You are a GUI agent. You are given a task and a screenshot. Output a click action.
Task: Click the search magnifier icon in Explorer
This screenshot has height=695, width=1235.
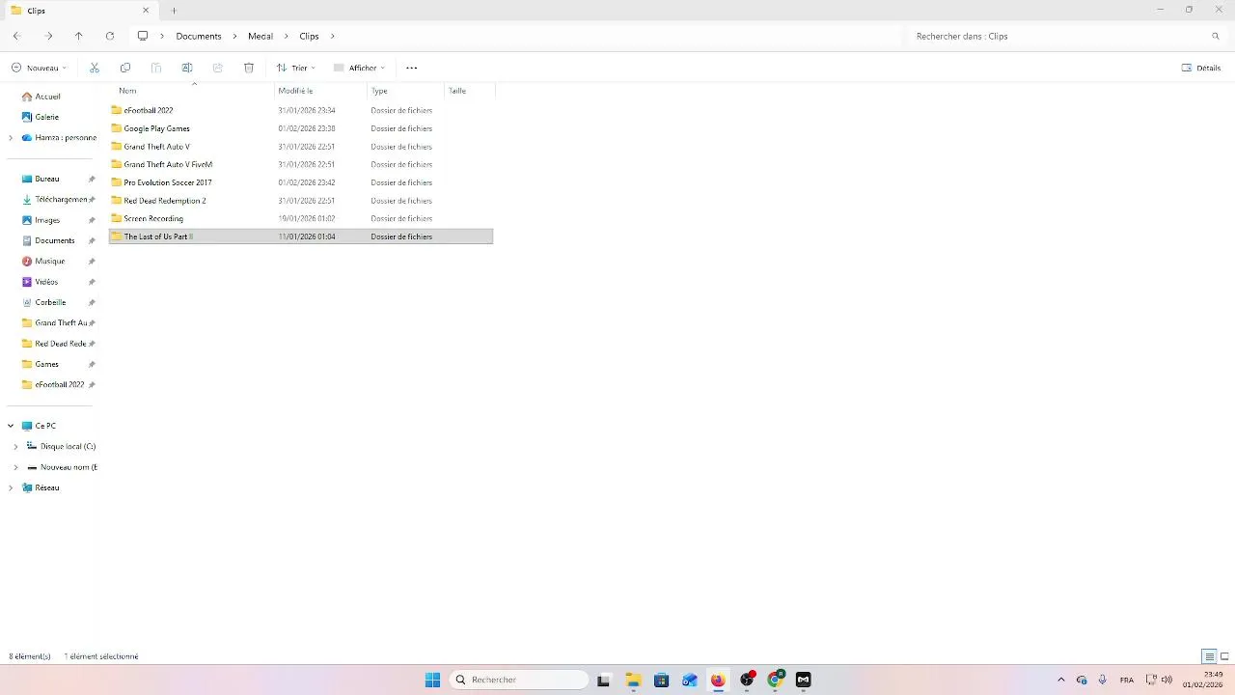[x=1216, y=36]
